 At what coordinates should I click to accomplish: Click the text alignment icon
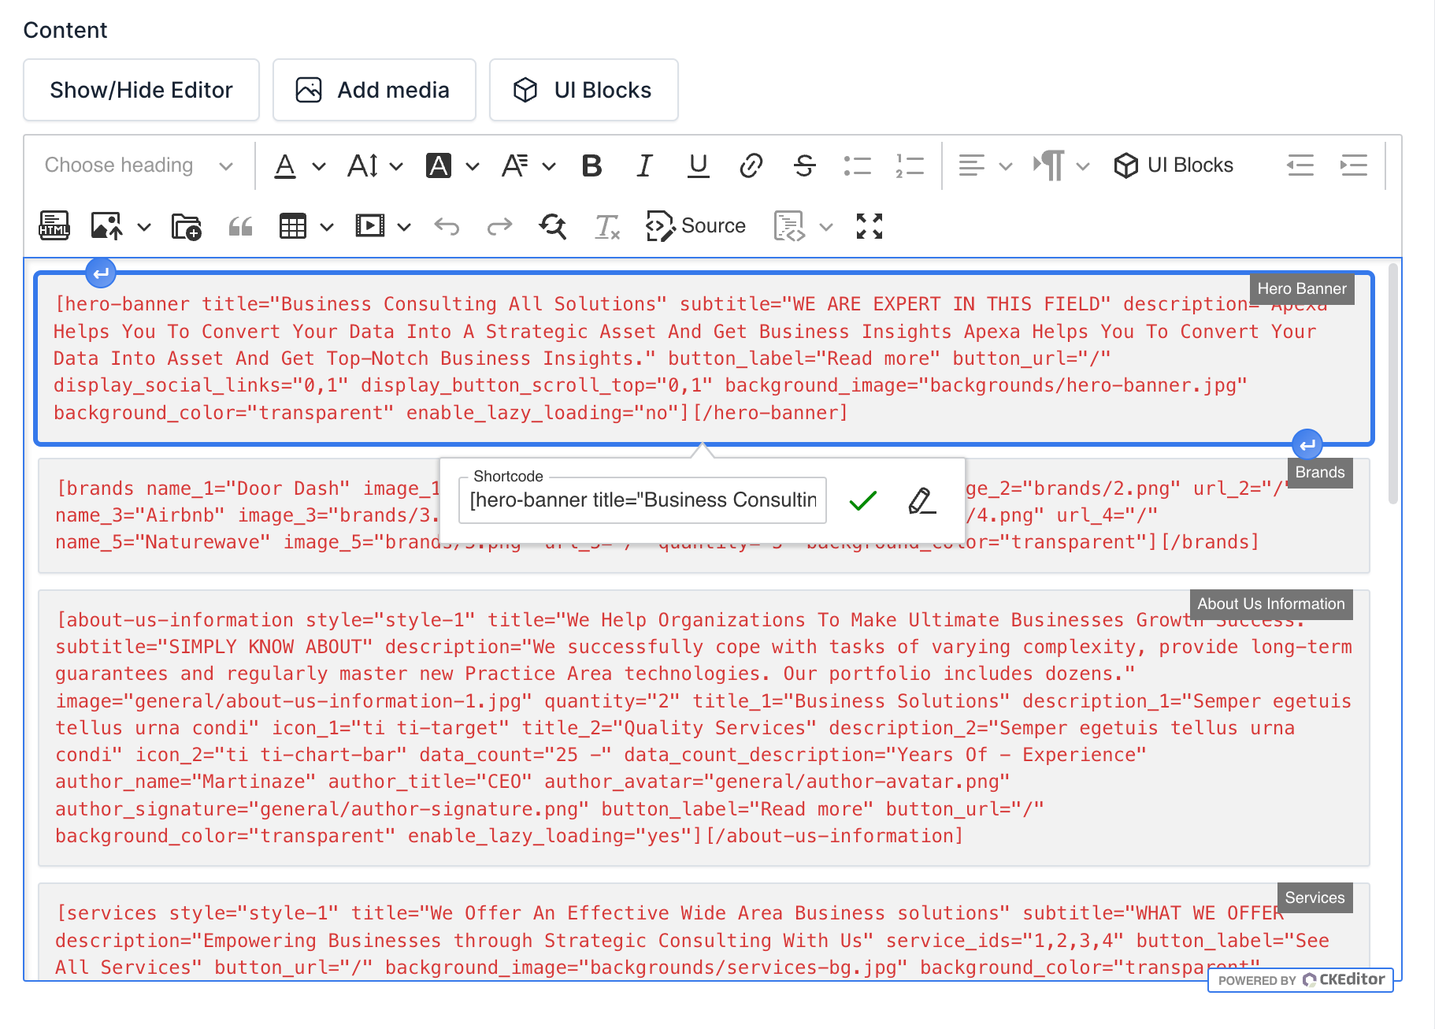[x=971, y=165]
